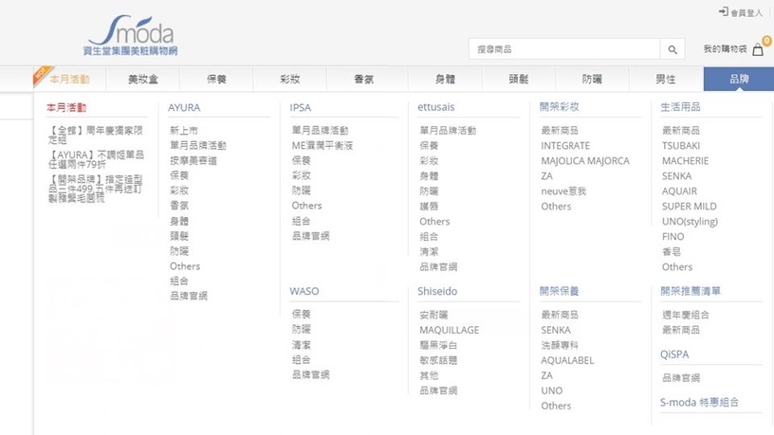The height and width of the screenshot is (435, 774).
Task: Click 護唇 under ettusais
Action: click(x=429, y=207)
